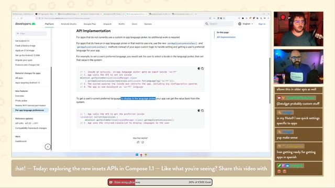335x188 pixels.
Task: Open Nearby Wi-Fi devices permission page
Action: click(30, 105)
